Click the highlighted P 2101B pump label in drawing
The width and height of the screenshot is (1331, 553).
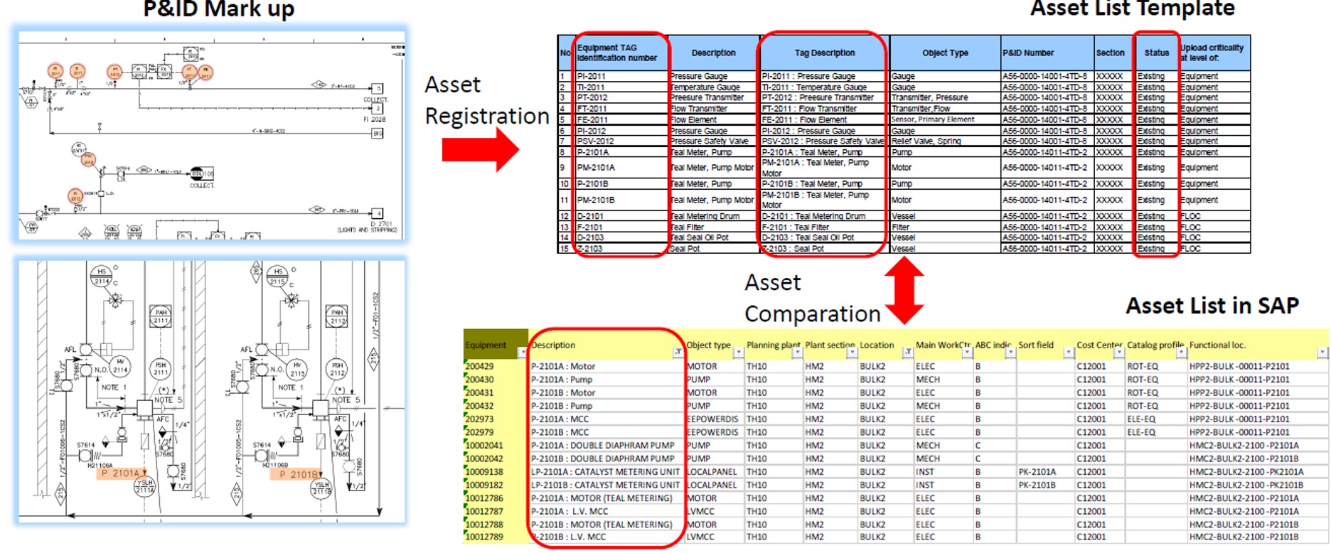point(296,474)
